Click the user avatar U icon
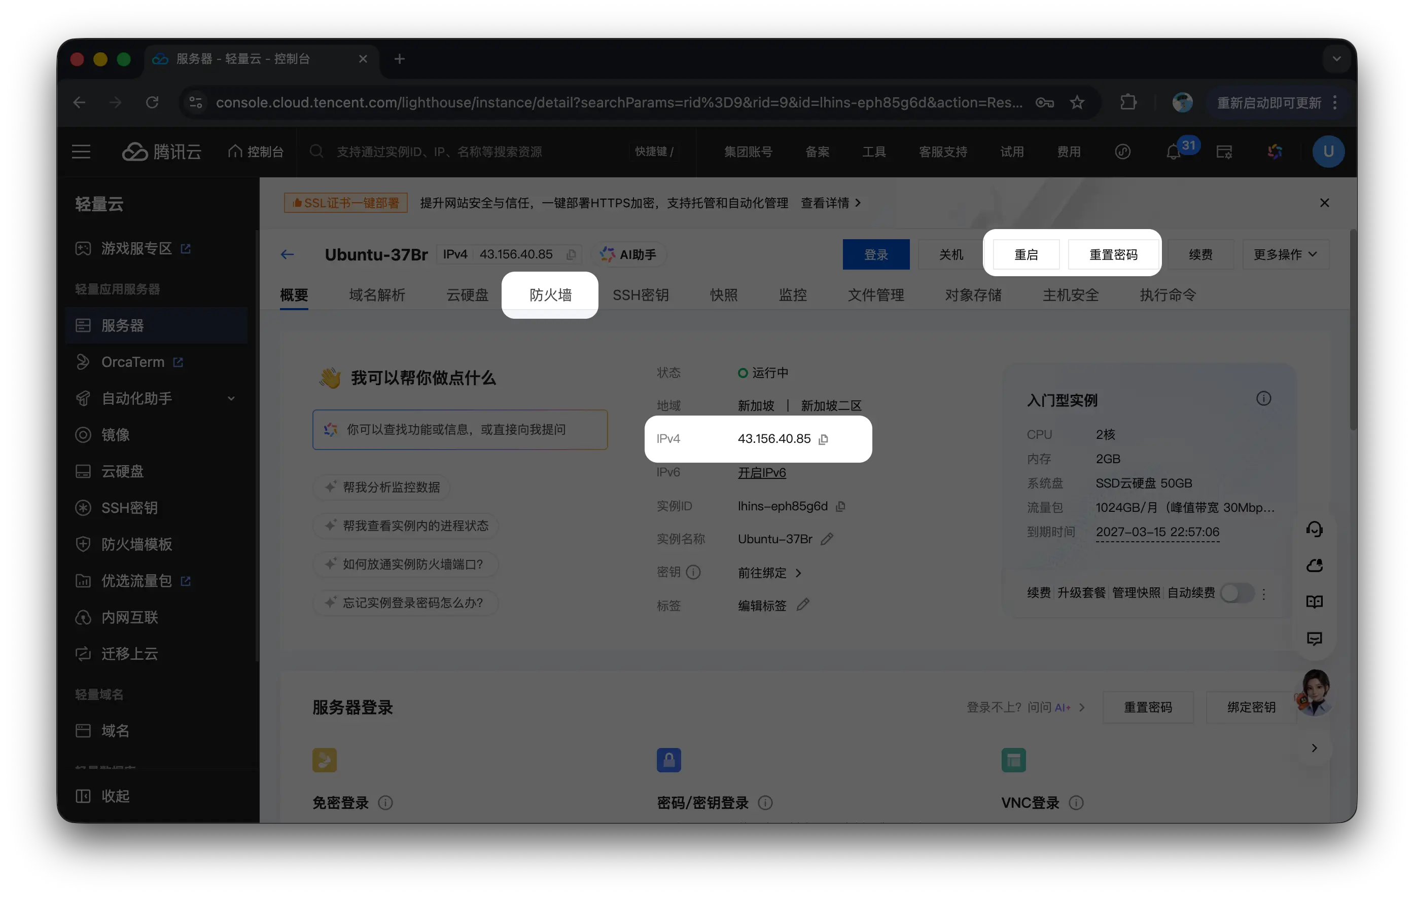Screen dimensions: 1414x898 coord(1328,152)
